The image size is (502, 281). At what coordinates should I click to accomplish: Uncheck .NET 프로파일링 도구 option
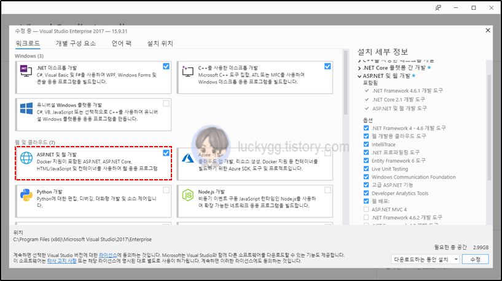pos(366,152)
